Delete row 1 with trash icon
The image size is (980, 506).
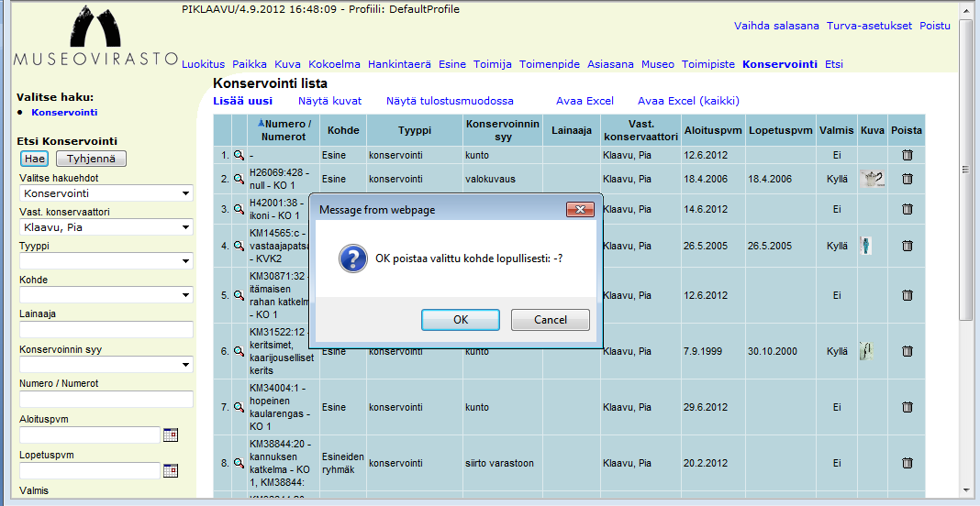pos(908,155)
